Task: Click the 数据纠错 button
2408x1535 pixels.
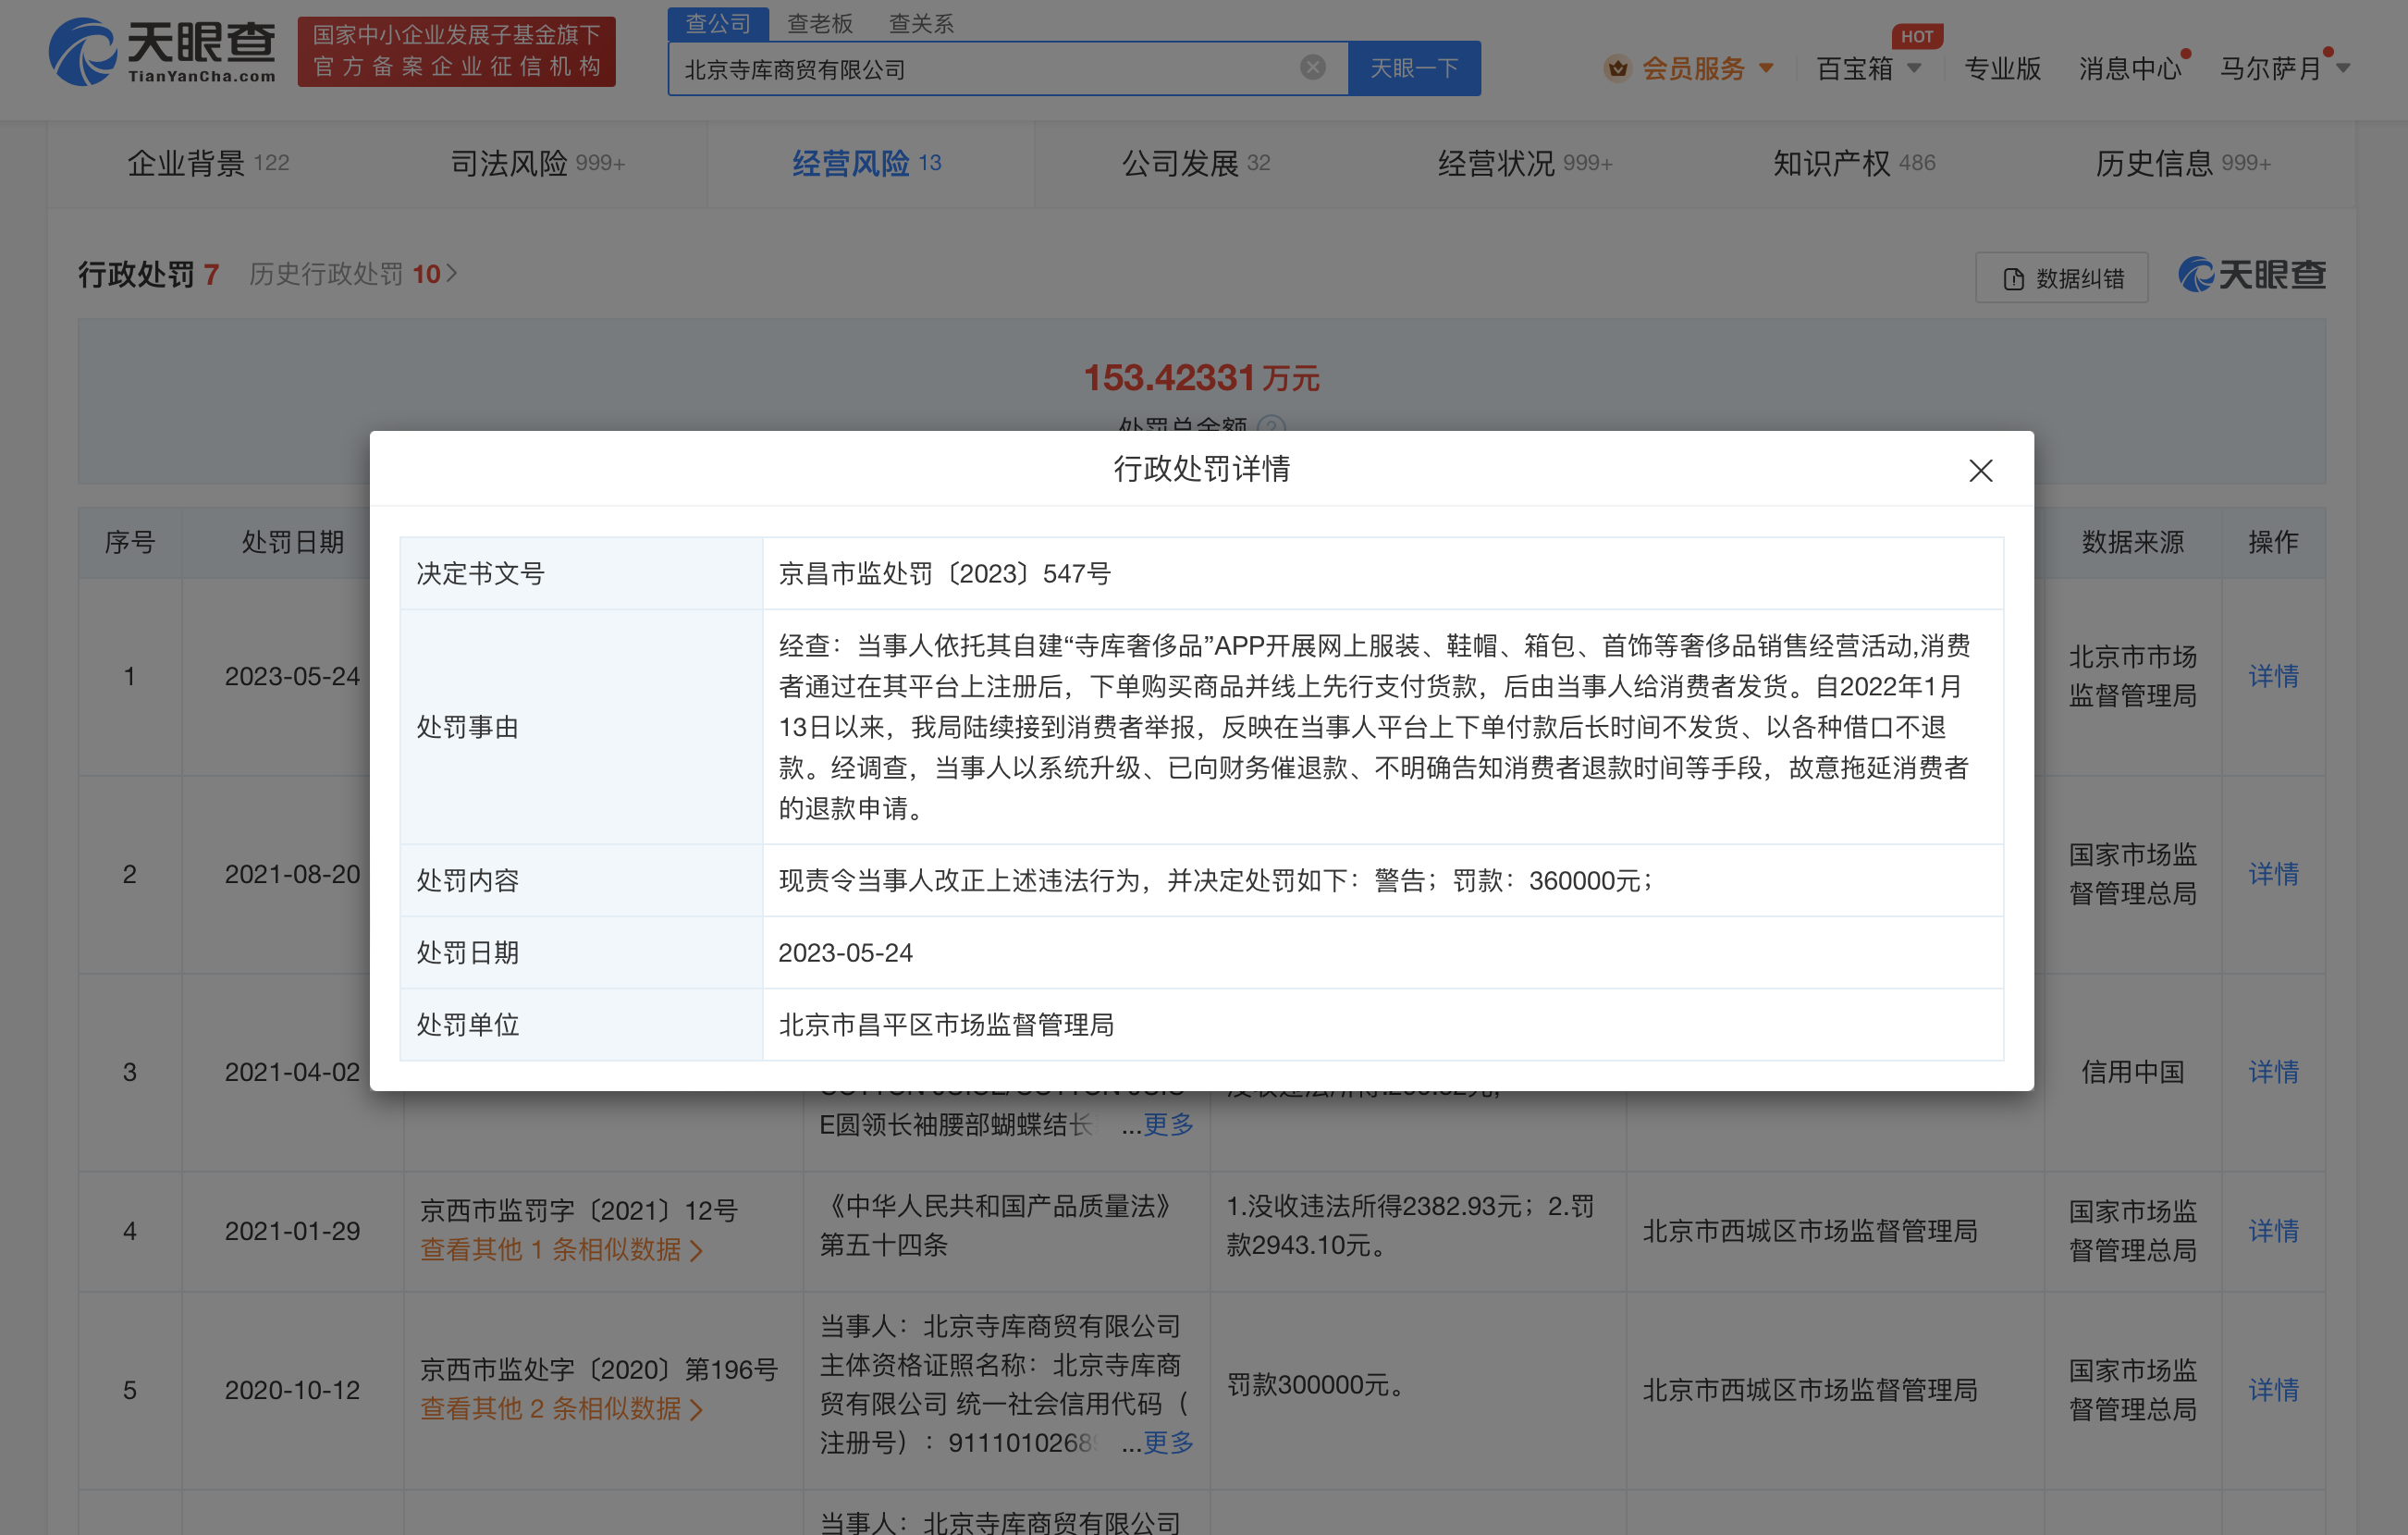Action: click(x=2061, y=278)
